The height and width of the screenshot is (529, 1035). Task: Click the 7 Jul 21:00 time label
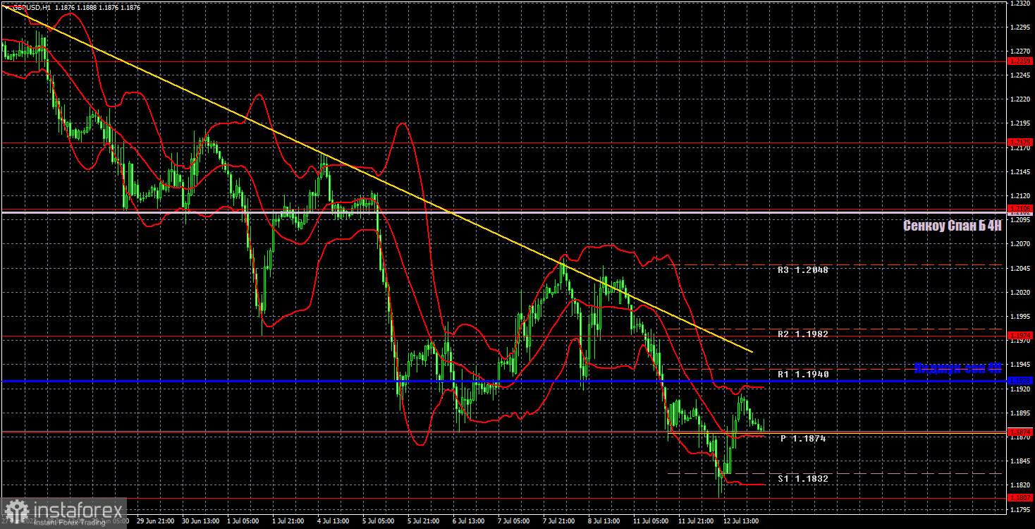(558, 521)
